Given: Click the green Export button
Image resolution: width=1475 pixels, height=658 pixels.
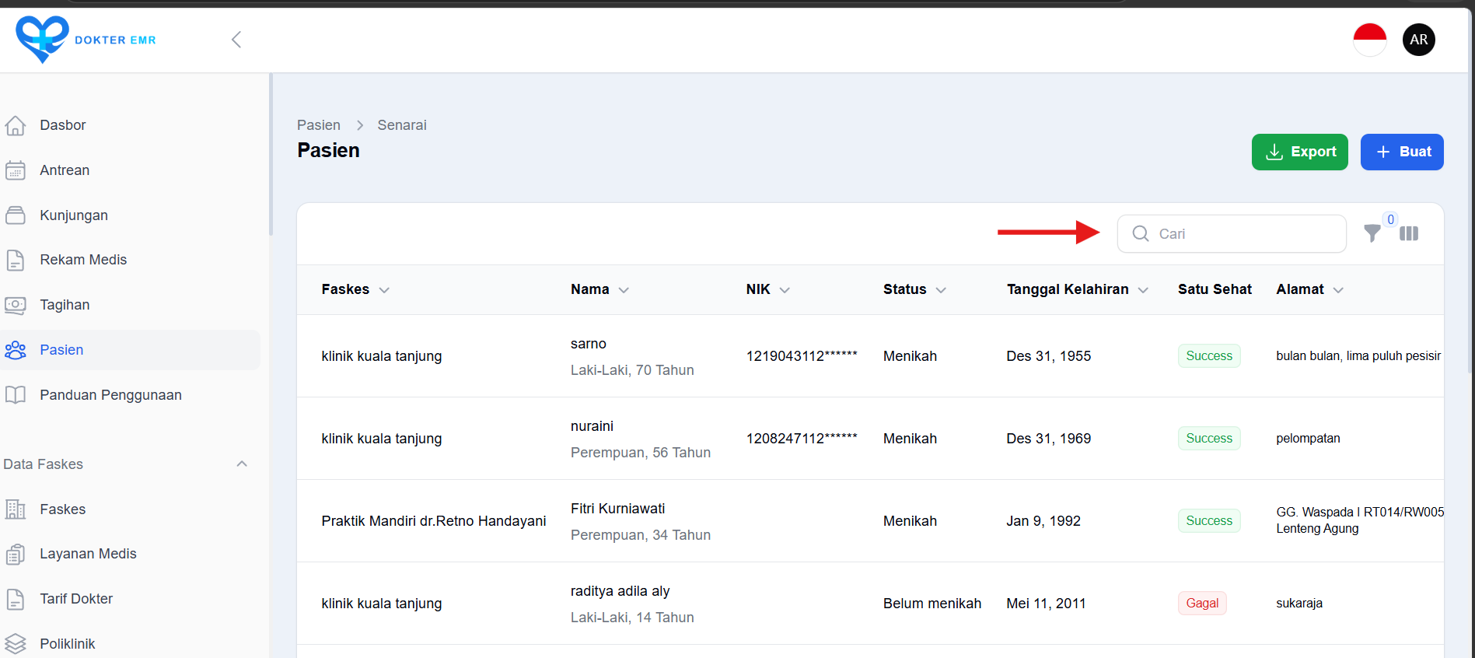Looking at the screenshot, I should coord(1299,152).
